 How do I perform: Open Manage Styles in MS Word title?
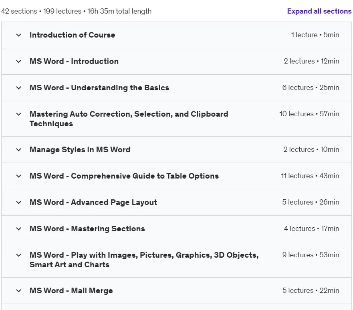pos(80,149)
